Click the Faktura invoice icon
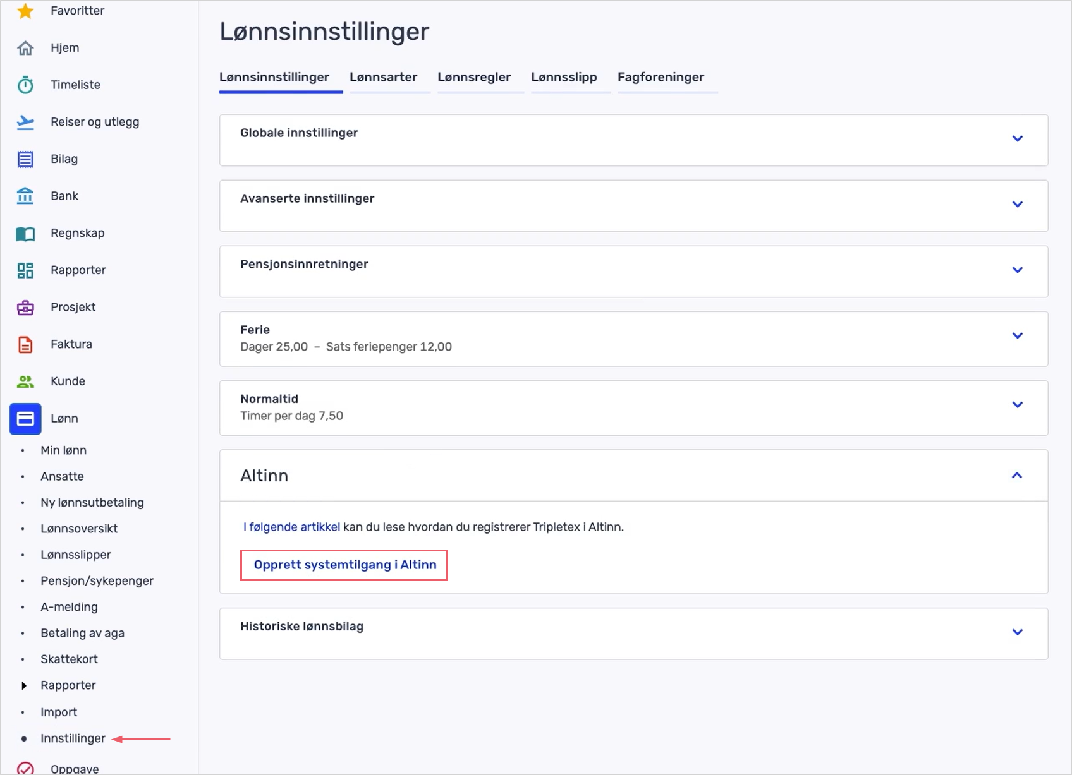This screenshot has height=775, width=1072. 25,344
